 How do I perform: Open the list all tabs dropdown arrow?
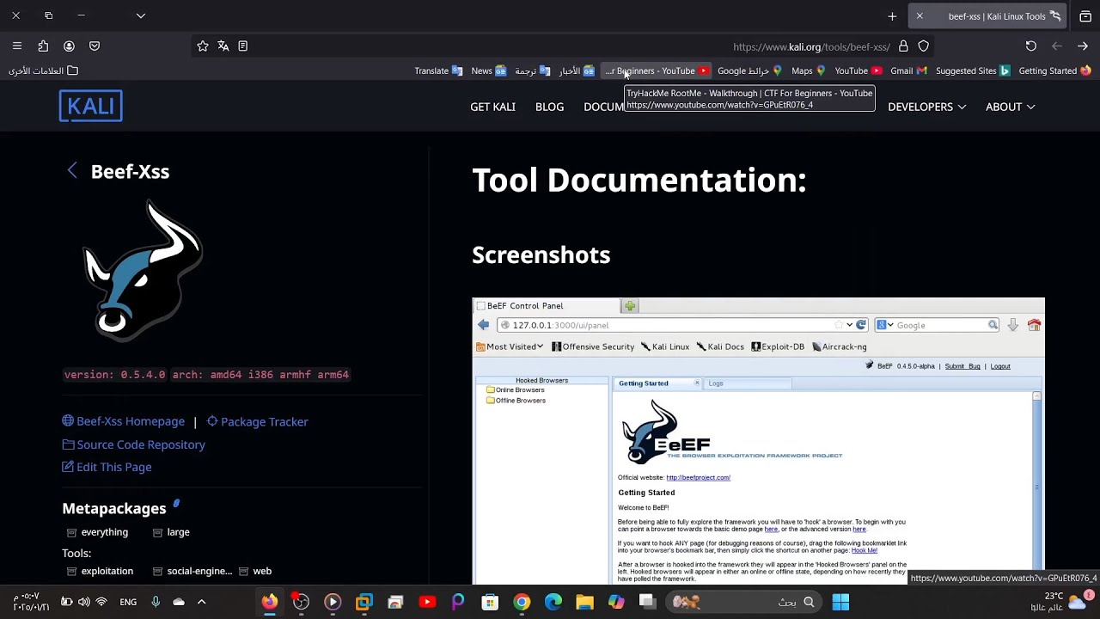point(141,15)
